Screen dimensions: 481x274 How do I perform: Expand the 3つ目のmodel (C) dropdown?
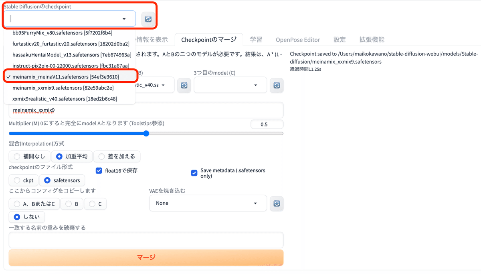point(230,85)
